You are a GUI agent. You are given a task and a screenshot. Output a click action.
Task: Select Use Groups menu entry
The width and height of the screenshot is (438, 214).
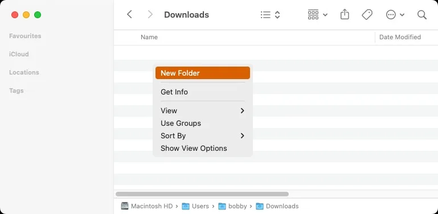pos(203,124)
